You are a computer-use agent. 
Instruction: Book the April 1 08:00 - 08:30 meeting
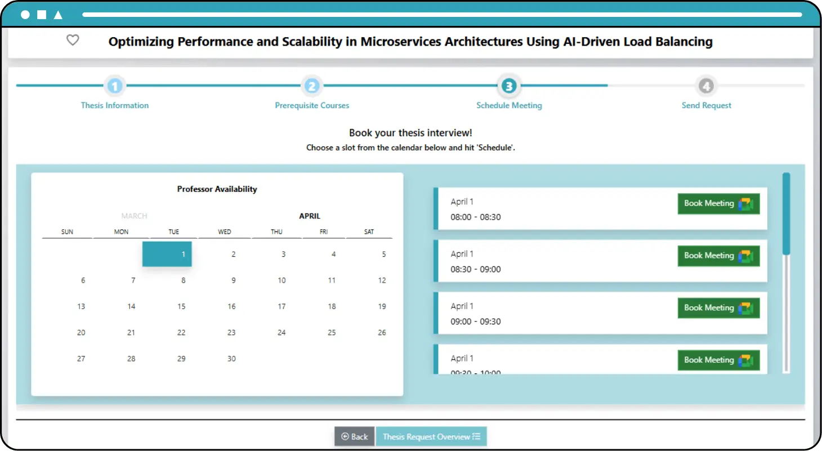pos(718,203)
